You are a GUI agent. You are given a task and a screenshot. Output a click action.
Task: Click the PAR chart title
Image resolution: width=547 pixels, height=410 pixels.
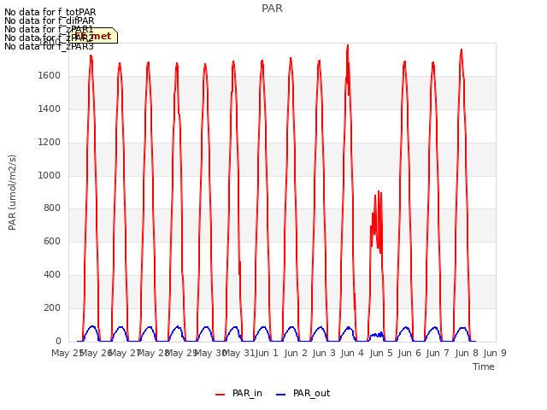click(272, 9)
